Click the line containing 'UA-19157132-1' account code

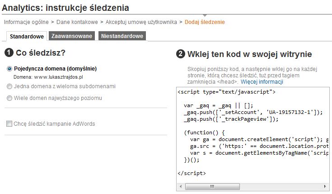click(253, 112)
